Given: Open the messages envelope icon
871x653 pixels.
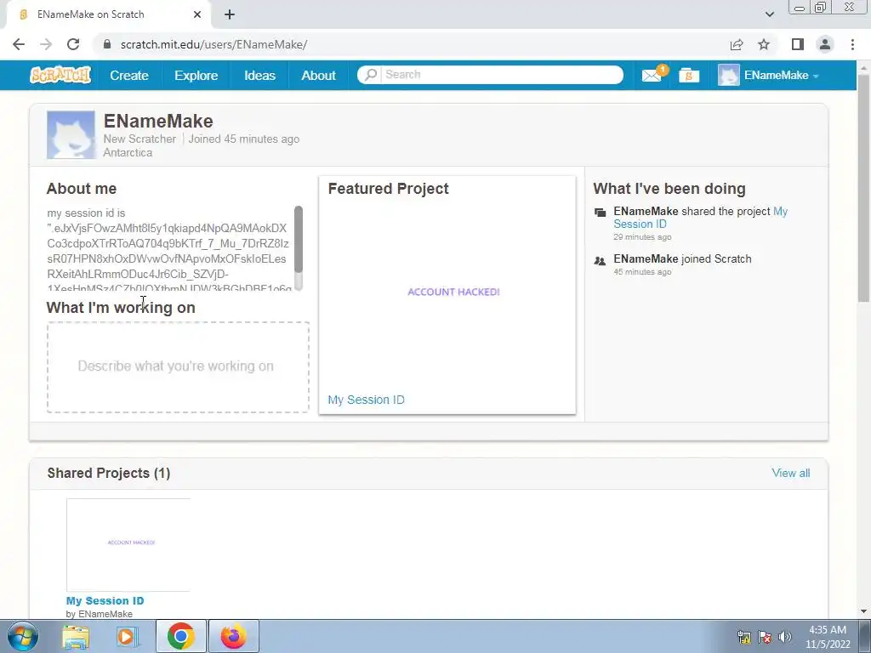Looking at the screenshot, I should click(x=652, y=75).
